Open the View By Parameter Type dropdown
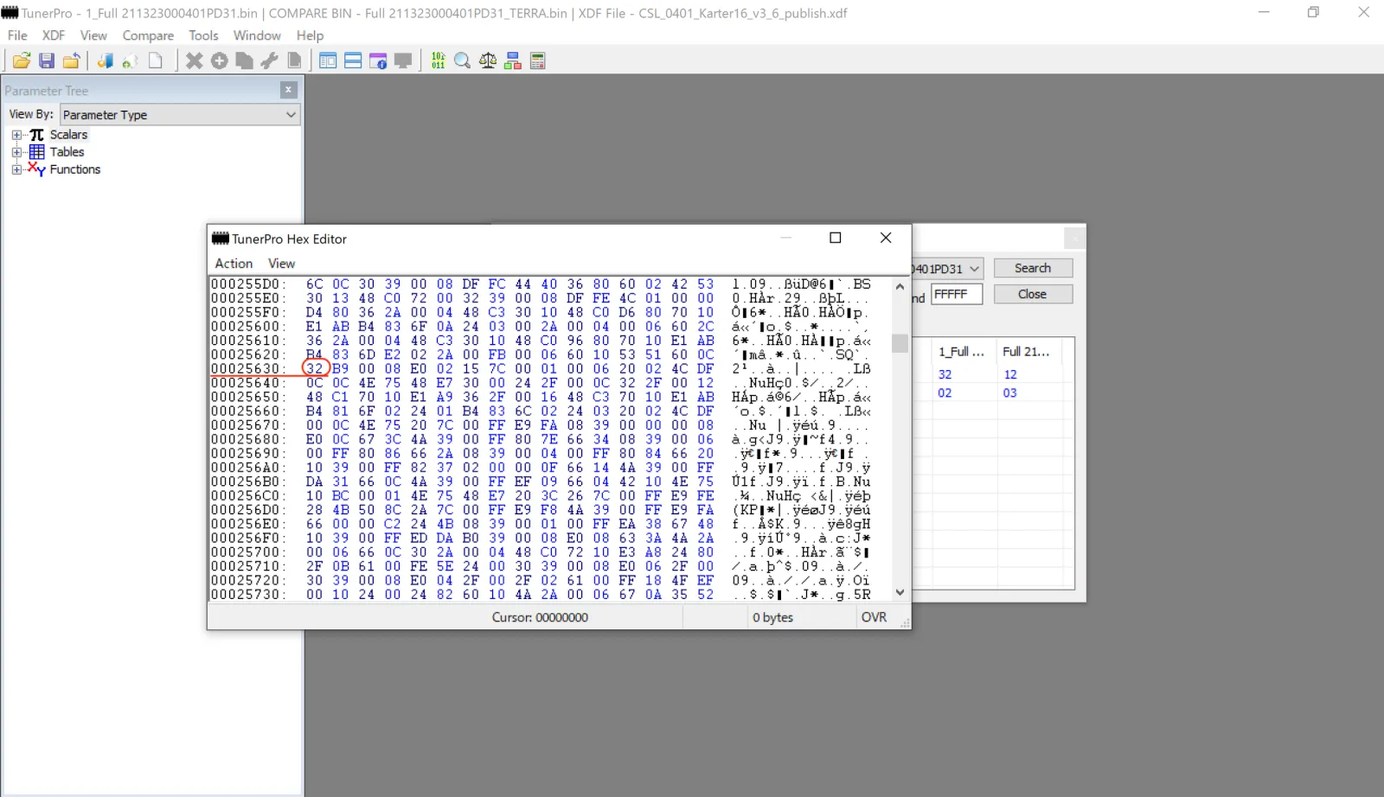 coord(180,114)
